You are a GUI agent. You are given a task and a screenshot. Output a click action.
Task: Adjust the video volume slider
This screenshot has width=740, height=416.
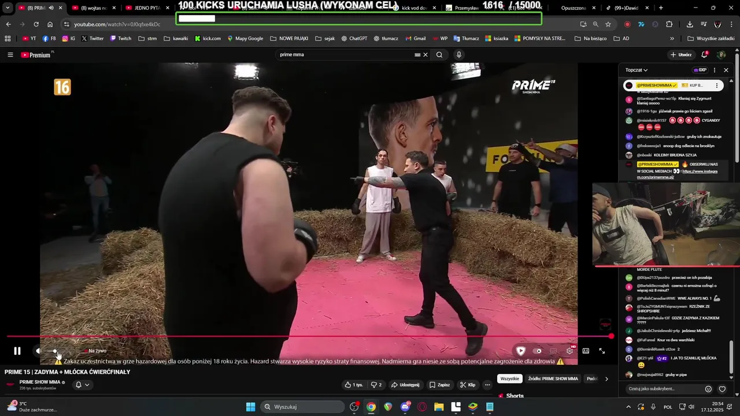(55, 351)
